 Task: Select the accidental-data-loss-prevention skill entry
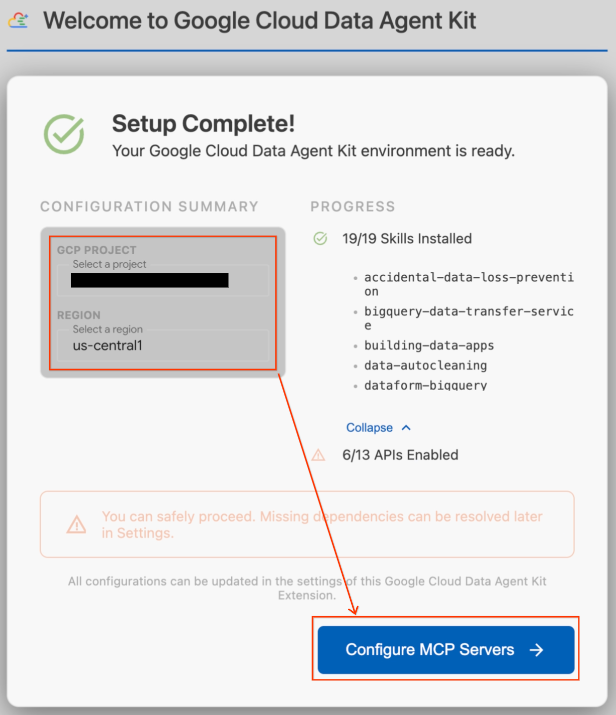[x=469, y=284]
